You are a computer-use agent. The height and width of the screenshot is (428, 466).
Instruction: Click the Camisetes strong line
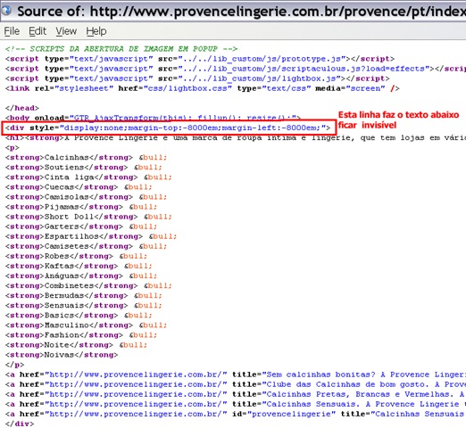86,246
